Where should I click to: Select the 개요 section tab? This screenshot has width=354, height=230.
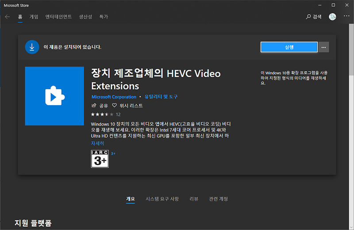coord(131,199)
